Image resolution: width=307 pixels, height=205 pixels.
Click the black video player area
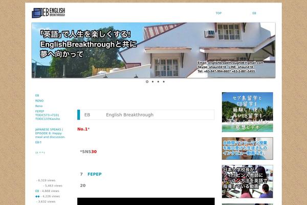coord(146,201)
